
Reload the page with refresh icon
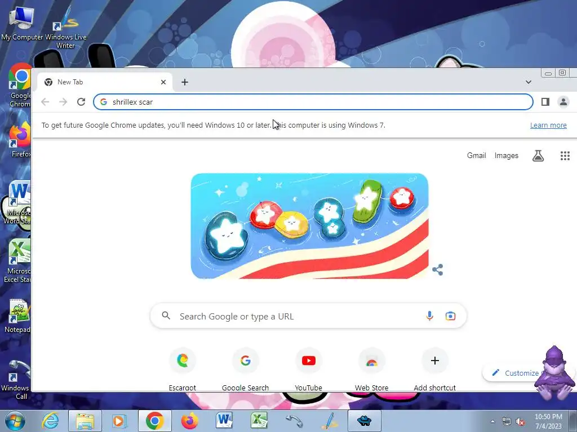click(81, 102)
